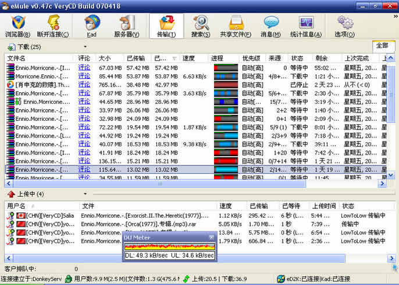Open the 搜索(S) search icon
399x285 pixels.
click(x=201, y=26)
